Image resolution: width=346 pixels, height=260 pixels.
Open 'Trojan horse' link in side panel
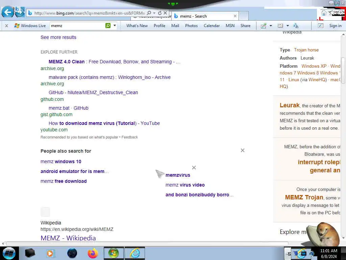pos(306,50)
